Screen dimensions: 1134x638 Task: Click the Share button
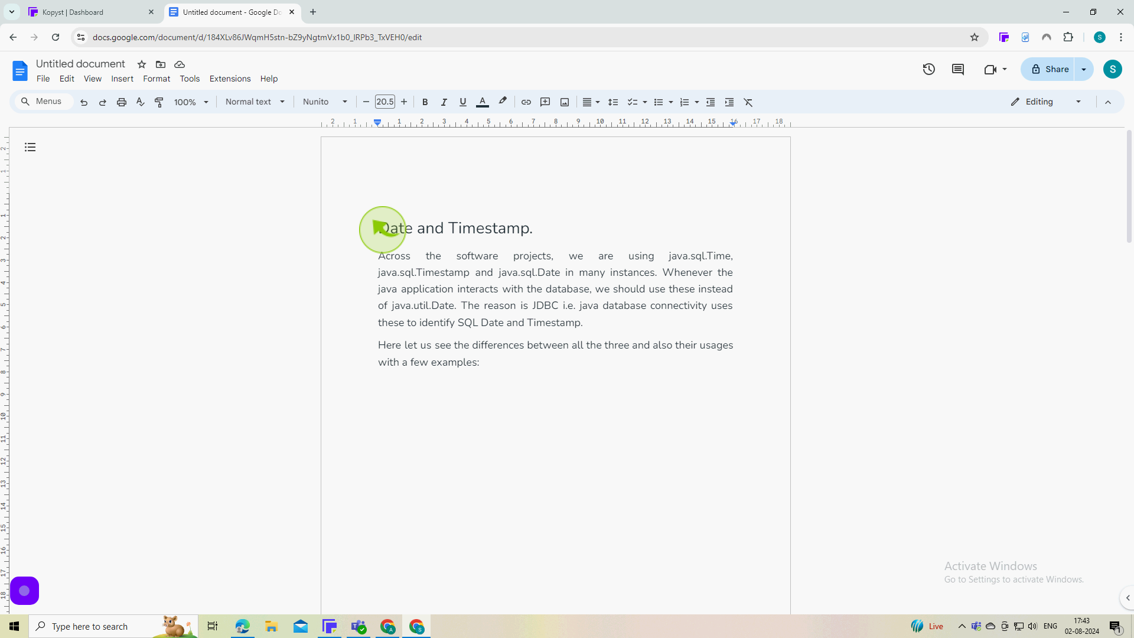[1056, 69]
